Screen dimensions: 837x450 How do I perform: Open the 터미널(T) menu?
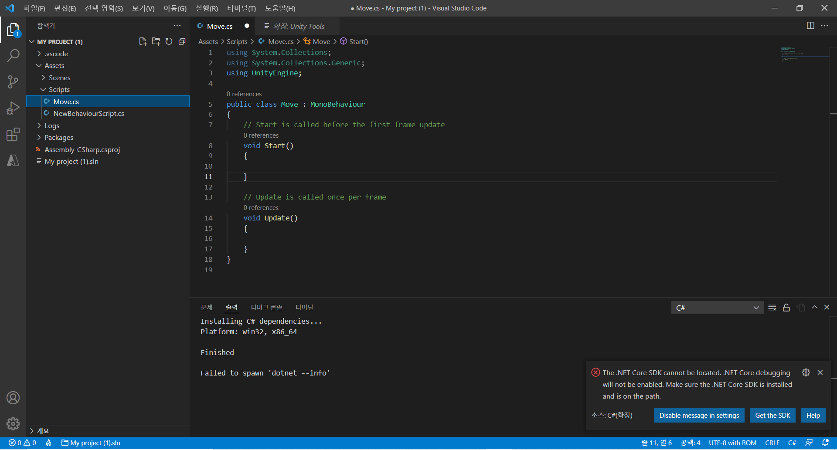(x=241, y=8)
